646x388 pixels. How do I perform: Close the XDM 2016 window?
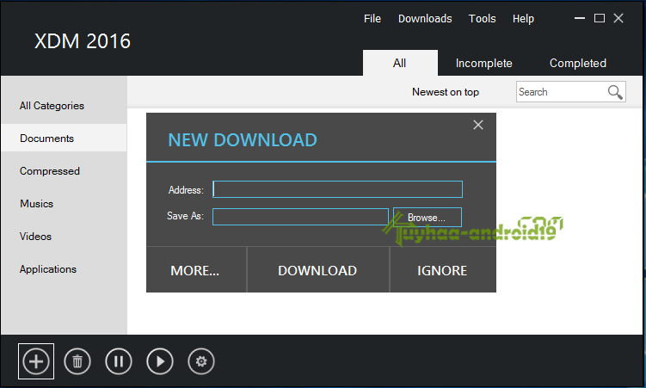(x=618, y=18)
